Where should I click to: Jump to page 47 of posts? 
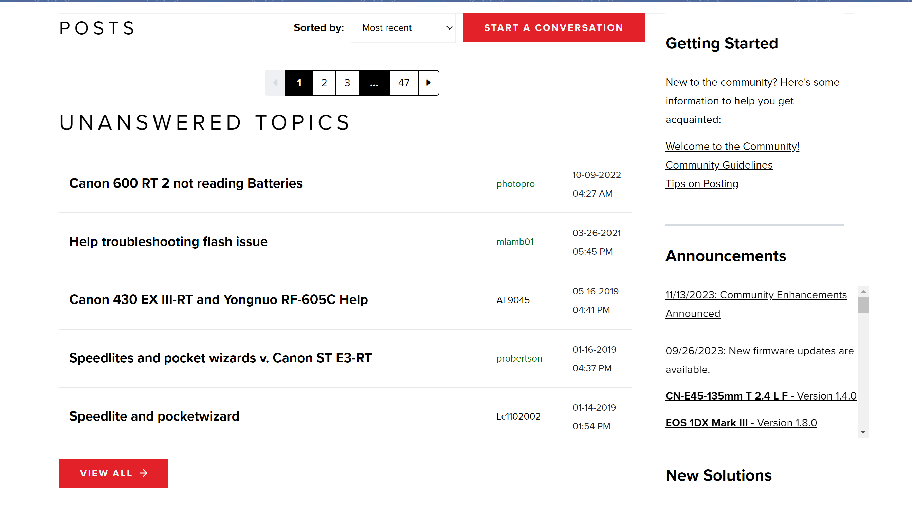(x=404, y=83)
